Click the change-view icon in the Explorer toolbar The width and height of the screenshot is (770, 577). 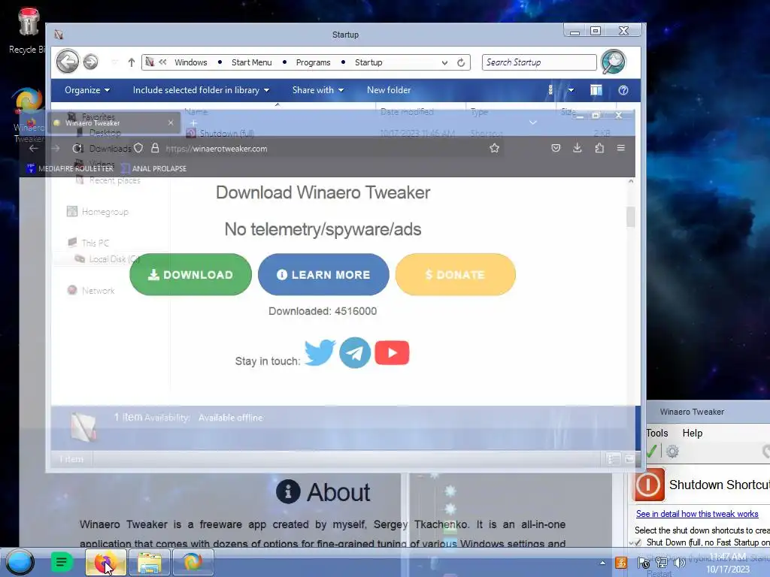click(550, 90)
